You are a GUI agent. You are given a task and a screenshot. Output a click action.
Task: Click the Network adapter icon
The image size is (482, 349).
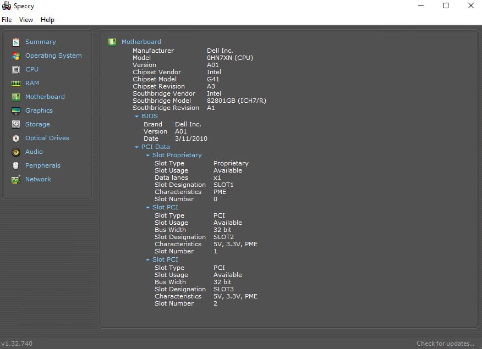point(15,179)
